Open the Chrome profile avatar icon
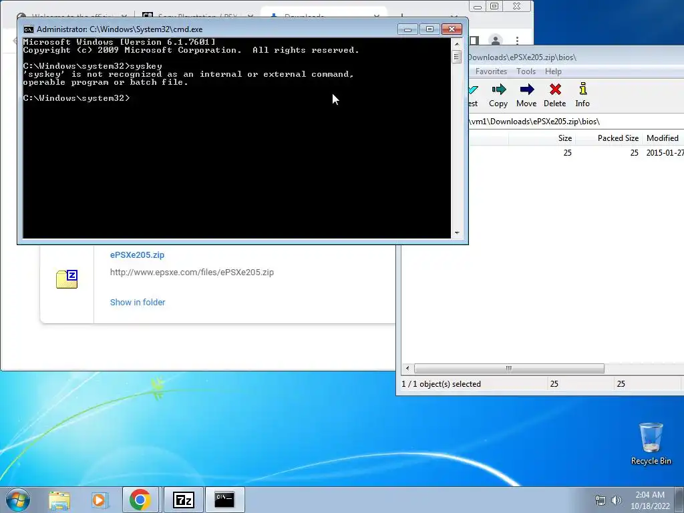The width and height of the screenshot is (684, 513). click(496, 41)
